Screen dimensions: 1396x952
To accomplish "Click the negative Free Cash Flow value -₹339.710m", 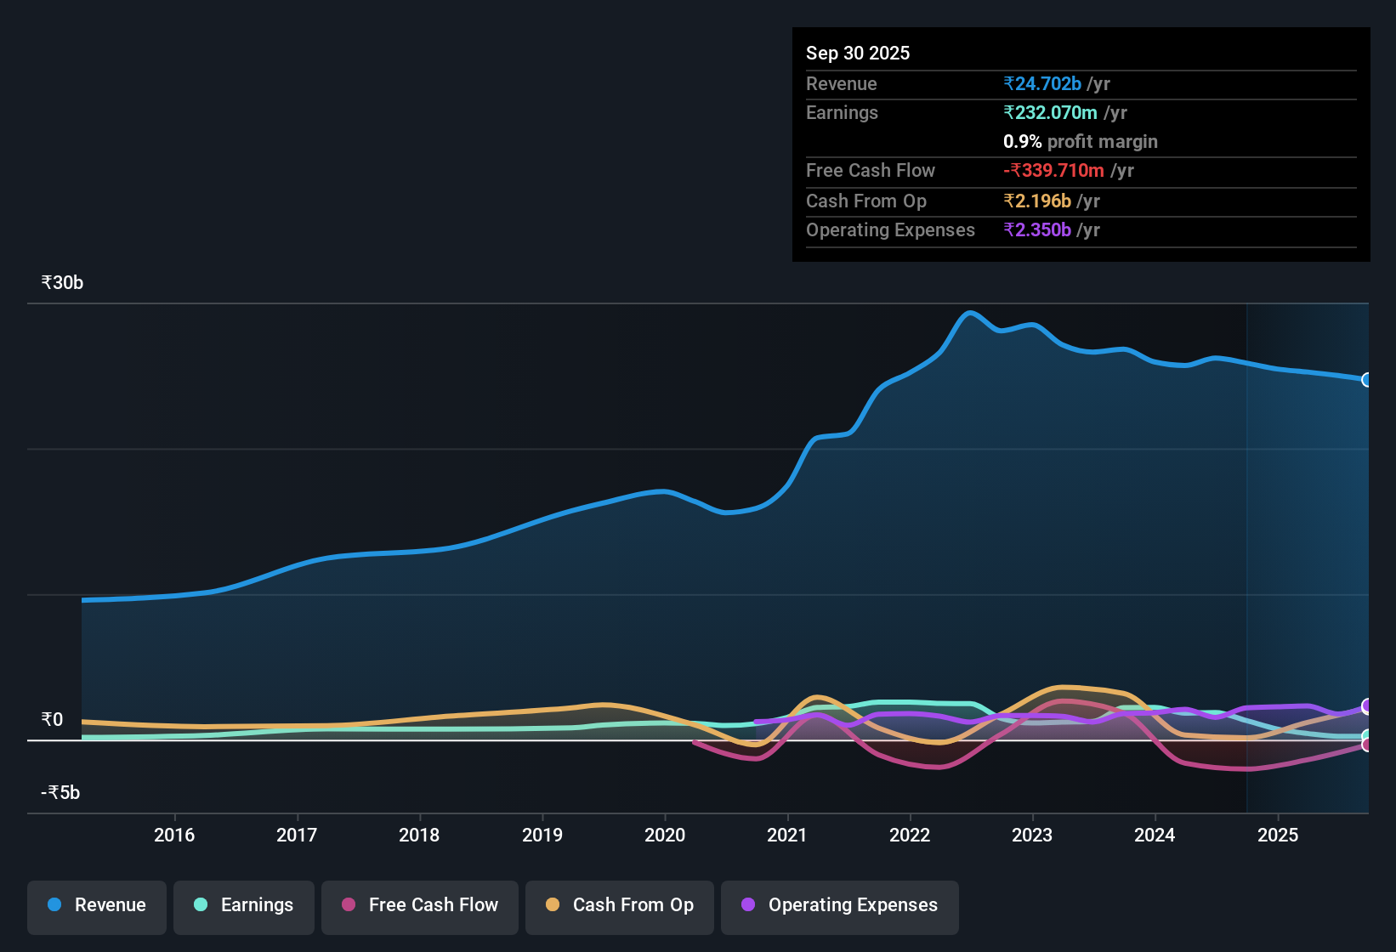I will (1054, 170).
